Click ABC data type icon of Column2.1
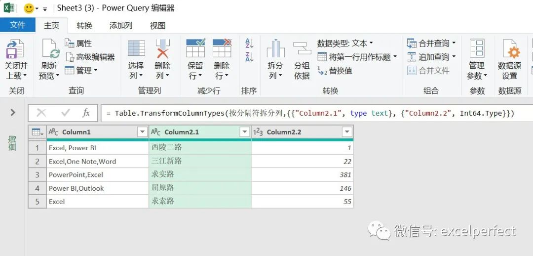Image resolution: width=533 pixels, height=256 pixels. 155,132
